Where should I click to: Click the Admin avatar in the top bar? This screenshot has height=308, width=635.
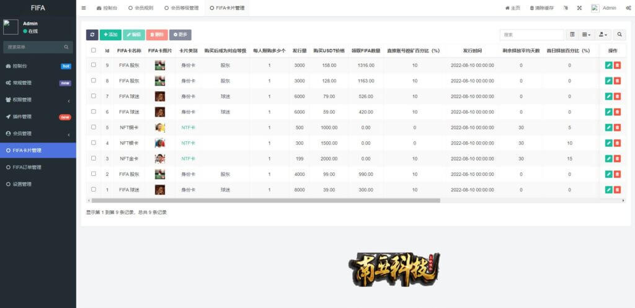pyautogui.click(x=595, y=8)
